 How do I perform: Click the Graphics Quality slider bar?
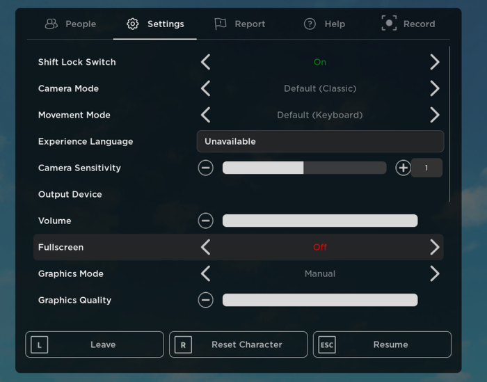pos(320,300)
